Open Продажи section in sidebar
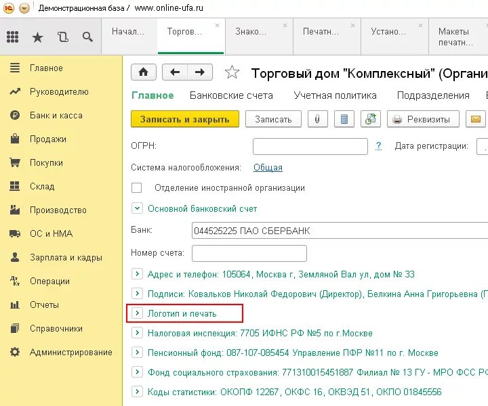Viewport: 488px width, 406px height. (48, 139)
